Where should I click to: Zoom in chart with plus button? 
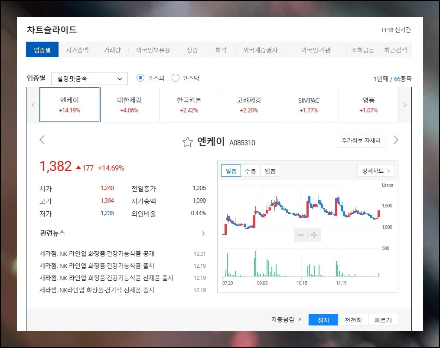[x=314, y=235]
